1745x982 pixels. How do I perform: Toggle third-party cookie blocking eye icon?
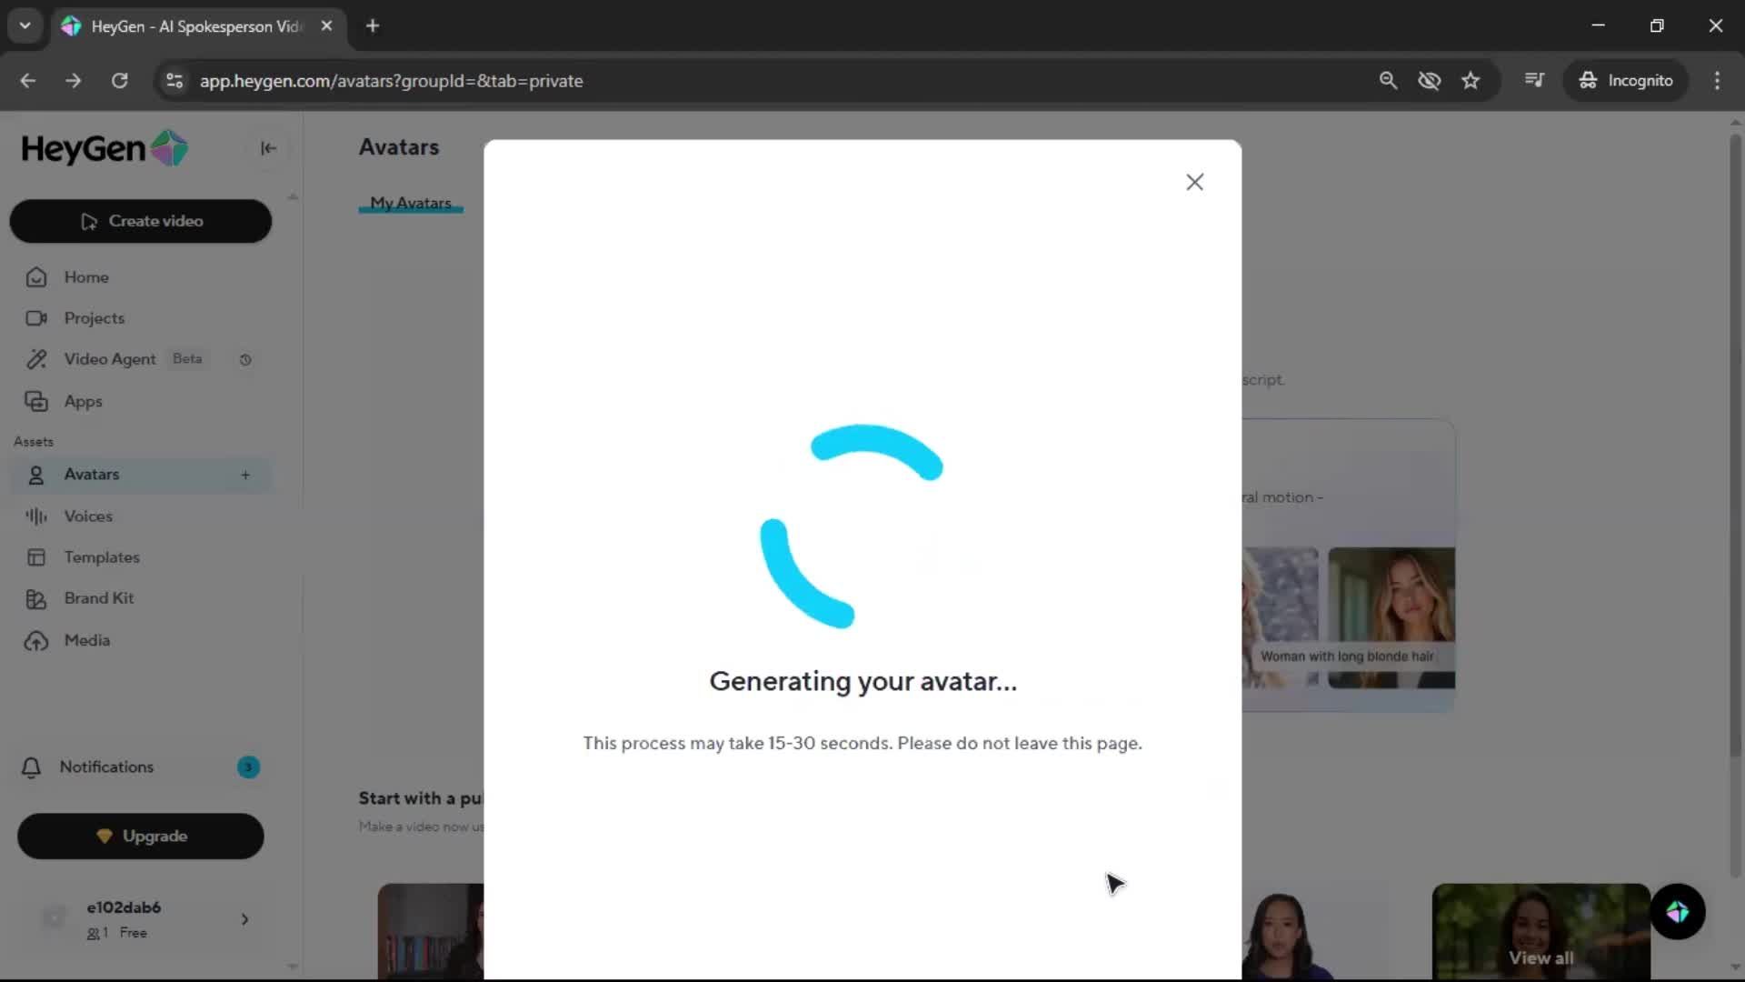(1429, 80)
